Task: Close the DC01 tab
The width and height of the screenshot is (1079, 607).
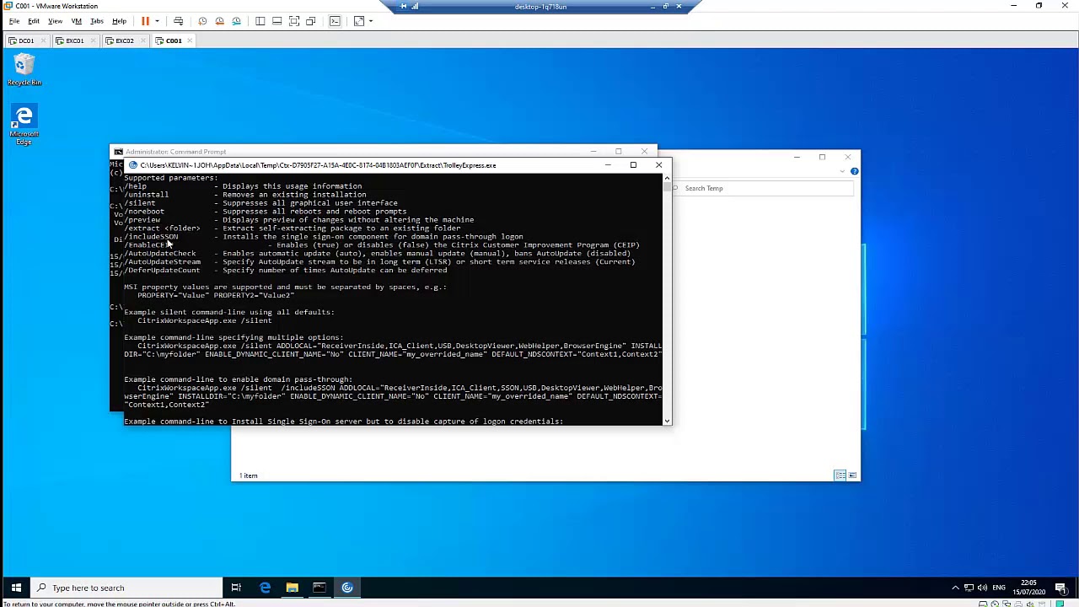Action: tap(42, 40)
